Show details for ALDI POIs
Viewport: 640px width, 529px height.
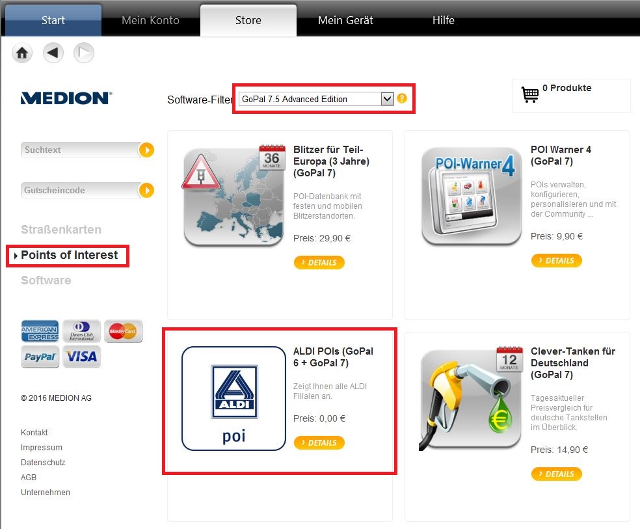[319, 442]
